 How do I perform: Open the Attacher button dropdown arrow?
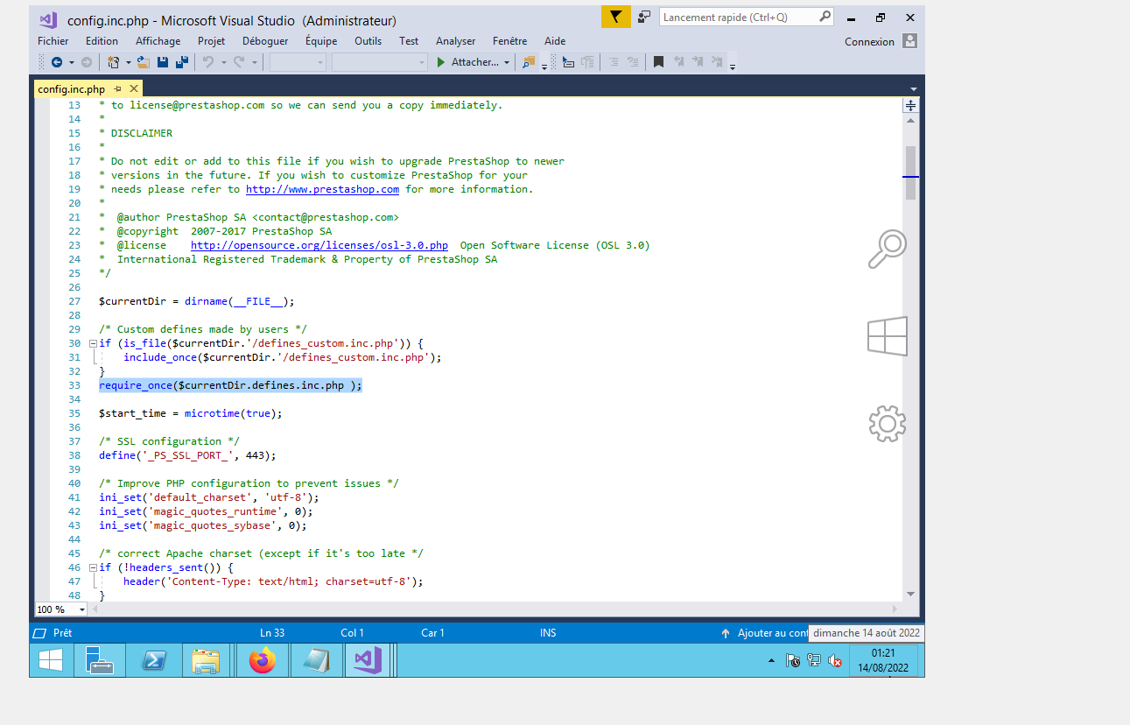(x=507, y=62)
